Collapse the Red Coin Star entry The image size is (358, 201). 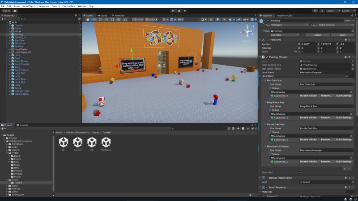point(265,80)
